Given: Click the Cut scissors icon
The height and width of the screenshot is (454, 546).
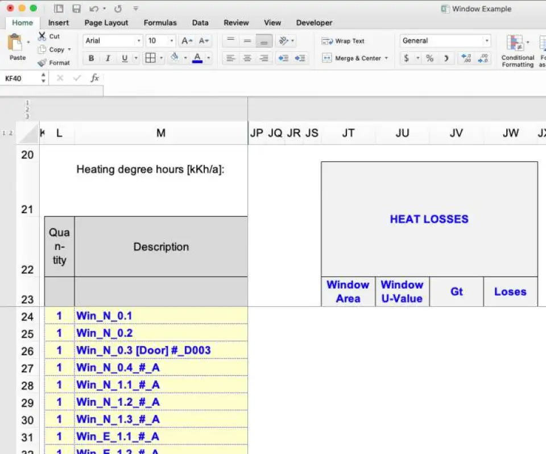Looking at the screenshot, I should point(43,36).
